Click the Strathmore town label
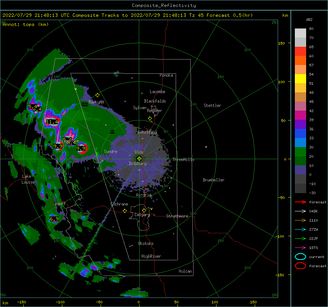Image resolution: width=328 pixels, height=307 pixels. point(177,216)
